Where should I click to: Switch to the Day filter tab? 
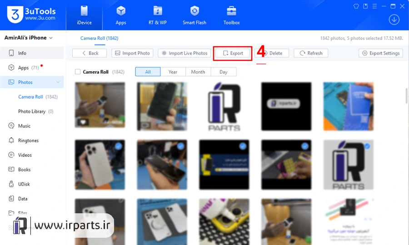(224, 72)
